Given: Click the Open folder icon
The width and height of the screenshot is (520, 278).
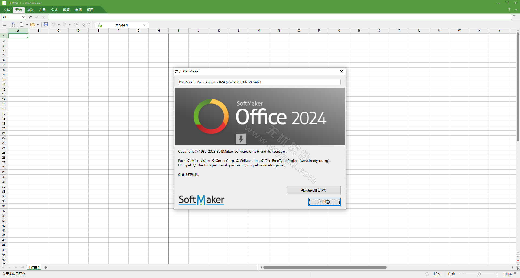Looking at the screenshot, I should [32, 25].
